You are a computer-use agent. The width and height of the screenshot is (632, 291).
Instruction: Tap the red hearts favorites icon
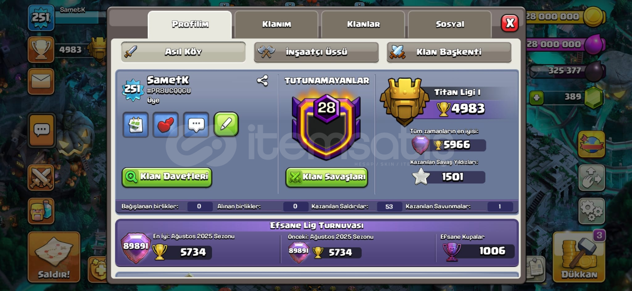(x=166, y=125)
